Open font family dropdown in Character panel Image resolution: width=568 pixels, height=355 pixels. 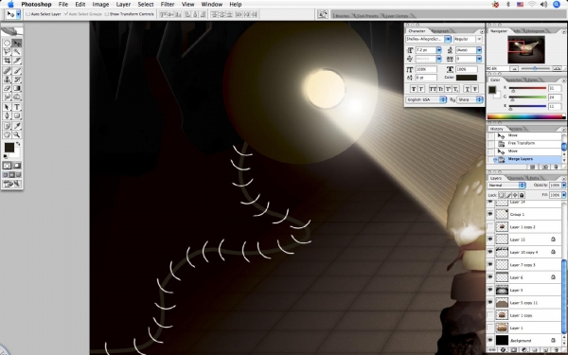coord(448,39)
